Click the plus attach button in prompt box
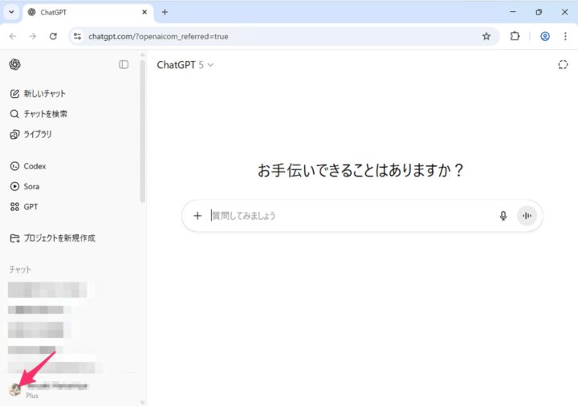The image size is (578, 406). pyautogui.click(x=197, y=216)
